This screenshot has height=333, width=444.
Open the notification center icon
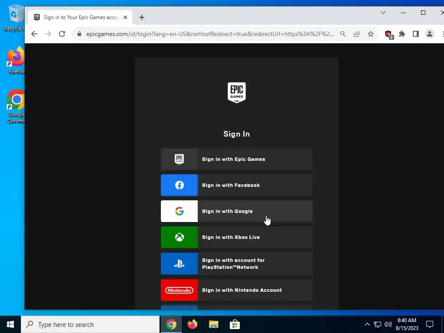point(430,324)
